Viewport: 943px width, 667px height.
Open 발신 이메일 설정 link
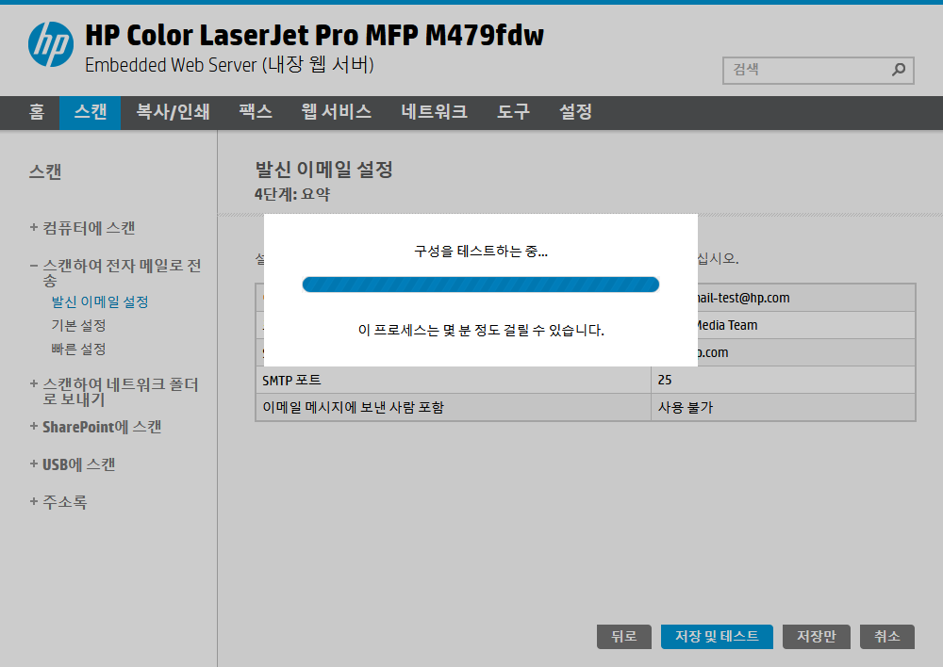(100, 301)
